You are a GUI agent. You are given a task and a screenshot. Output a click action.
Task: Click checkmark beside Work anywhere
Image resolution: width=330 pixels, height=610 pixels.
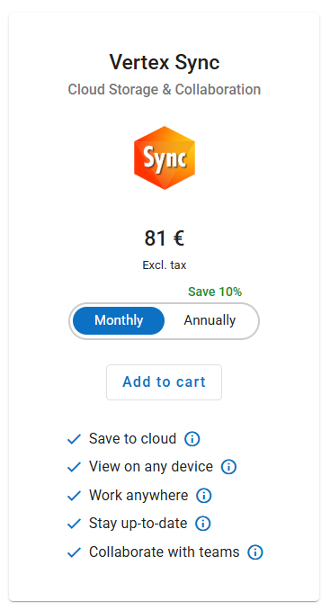click(x=74, y=496)
